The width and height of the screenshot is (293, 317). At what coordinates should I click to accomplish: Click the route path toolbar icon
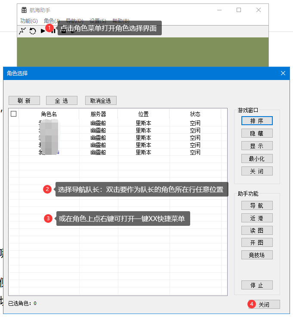(x=23, y=31)
